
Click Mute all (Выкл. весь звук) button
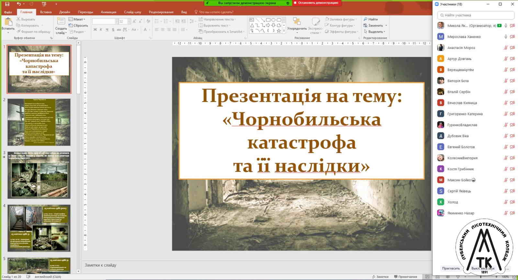coord(483,268)
